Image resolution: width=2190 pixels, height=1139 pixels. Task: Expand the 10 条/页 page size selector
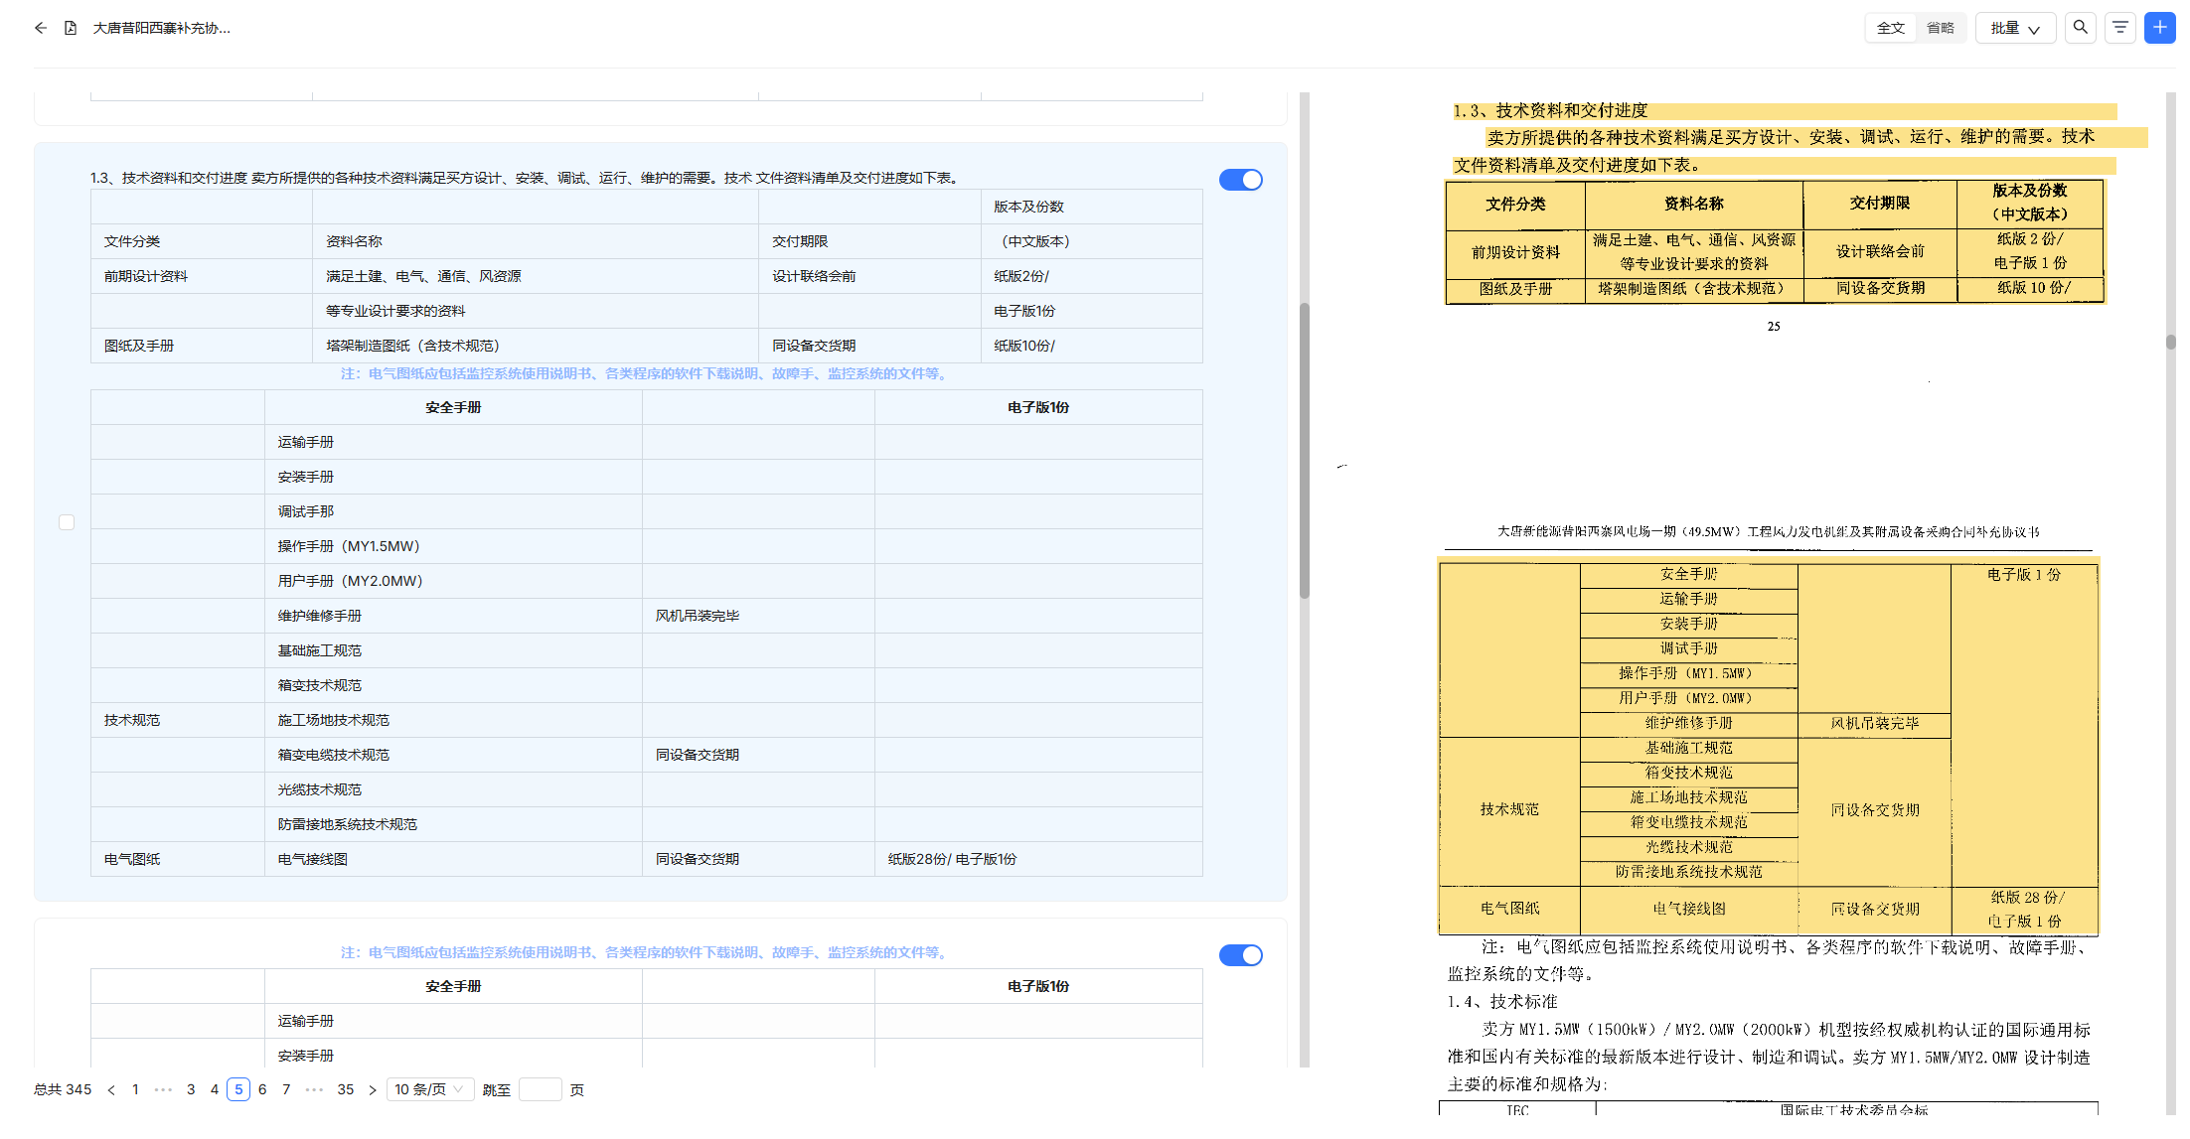[429, 1090]
